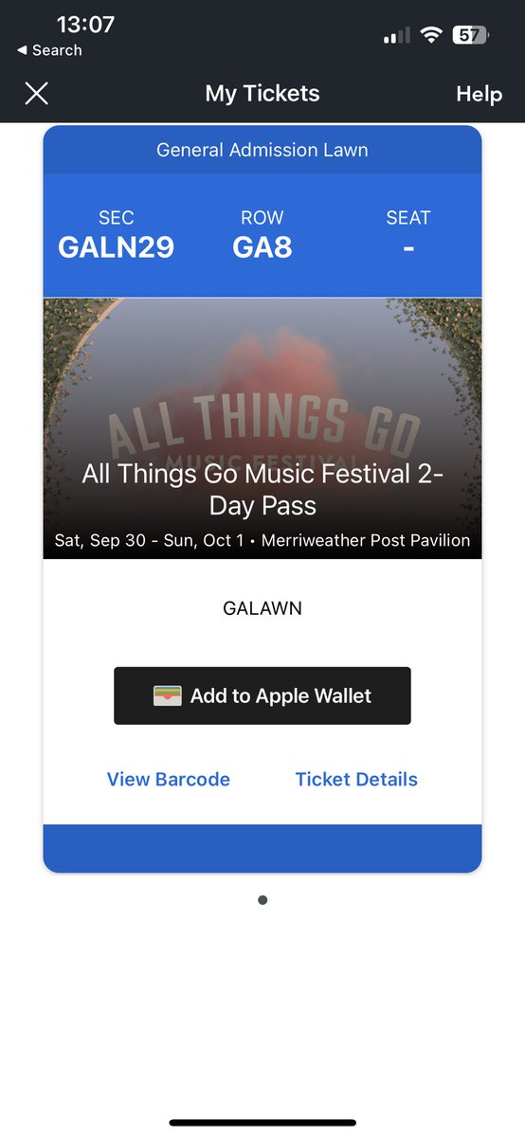Screen dimensions: 525x1137
Task: Click the Apple Wallet card icon
Action: 167,695
